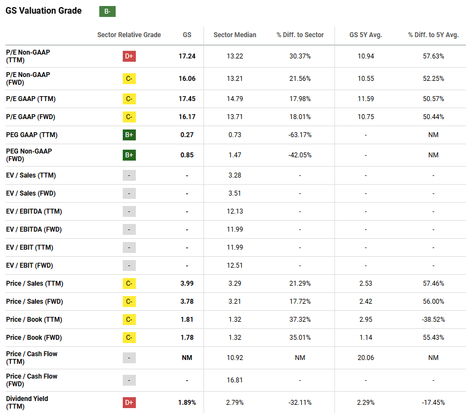Click the Sector Relative Grade column header
Image resolution: width=467 pixels, height=413 pixels.
[129, 35]
